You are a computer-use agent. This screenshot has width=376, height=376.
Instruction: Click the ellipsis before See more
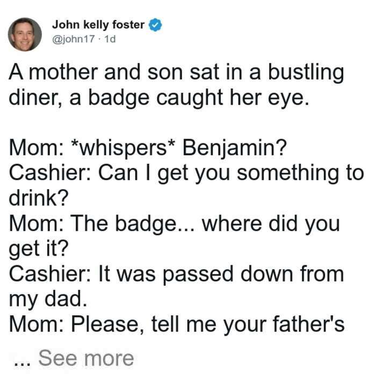pyautogui.click(x=23, y=363)
